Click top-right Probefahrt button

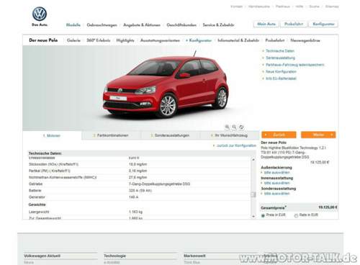294,24
